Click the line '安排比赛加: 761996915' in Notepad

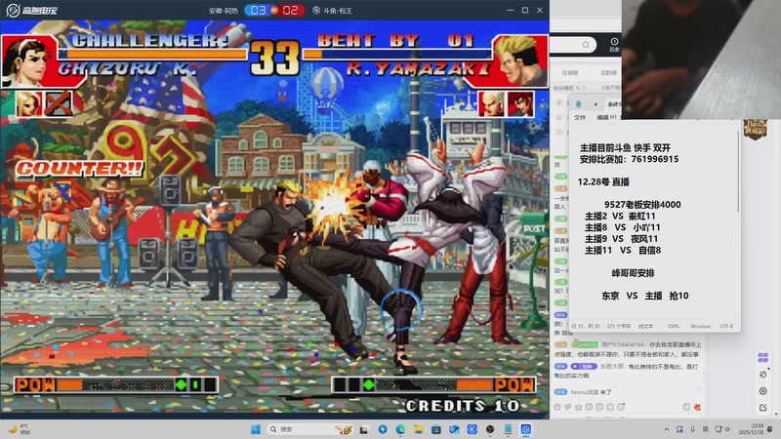tap(629, 159)
